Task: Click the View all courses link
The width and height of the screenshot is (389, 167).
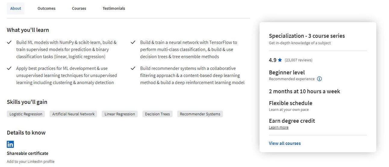Action: (285, 143)
